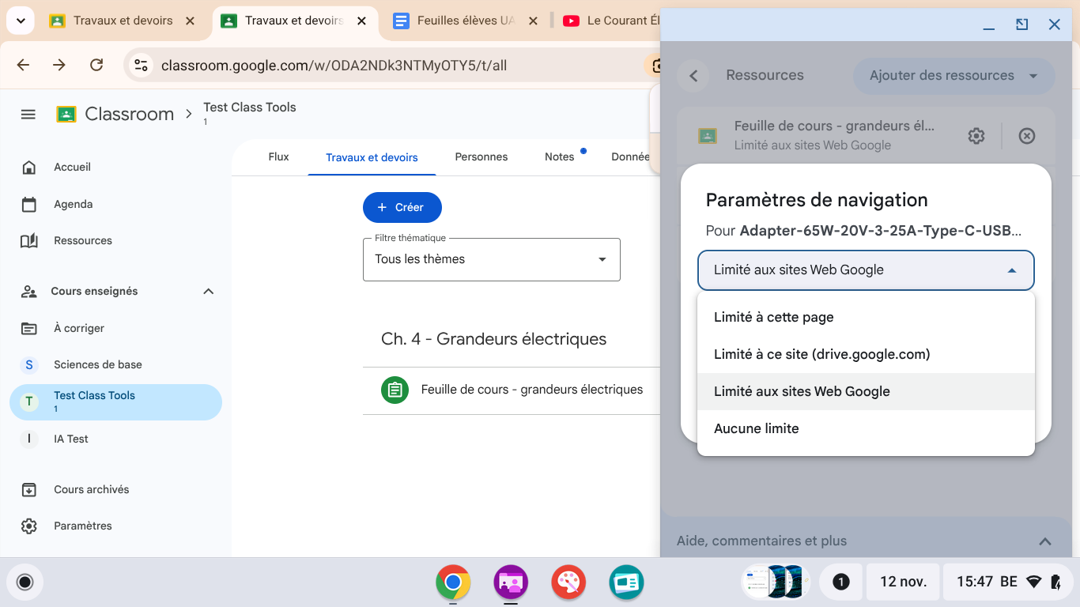Collapse the navigation limit dropdown

(1011, 270)
